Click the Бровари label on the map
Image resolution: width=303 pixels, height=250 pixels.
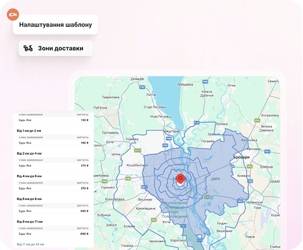pos(241,157)
